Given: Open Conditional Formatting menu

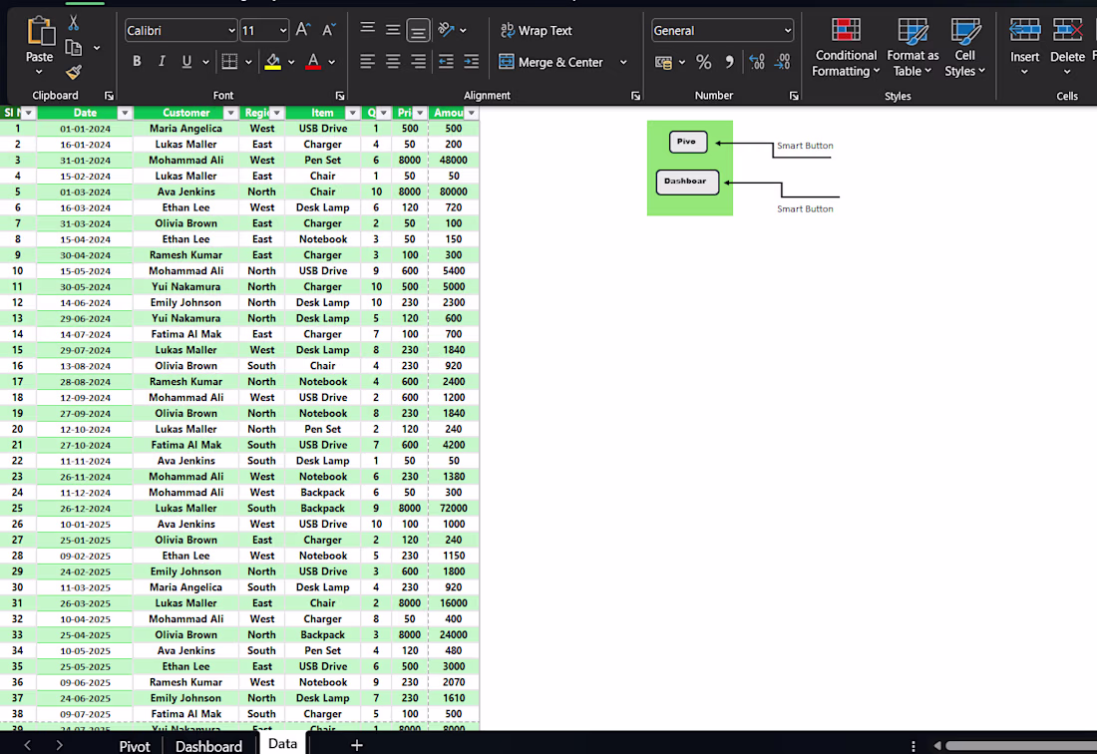Looking at the screenshot, I should (846, 48).
